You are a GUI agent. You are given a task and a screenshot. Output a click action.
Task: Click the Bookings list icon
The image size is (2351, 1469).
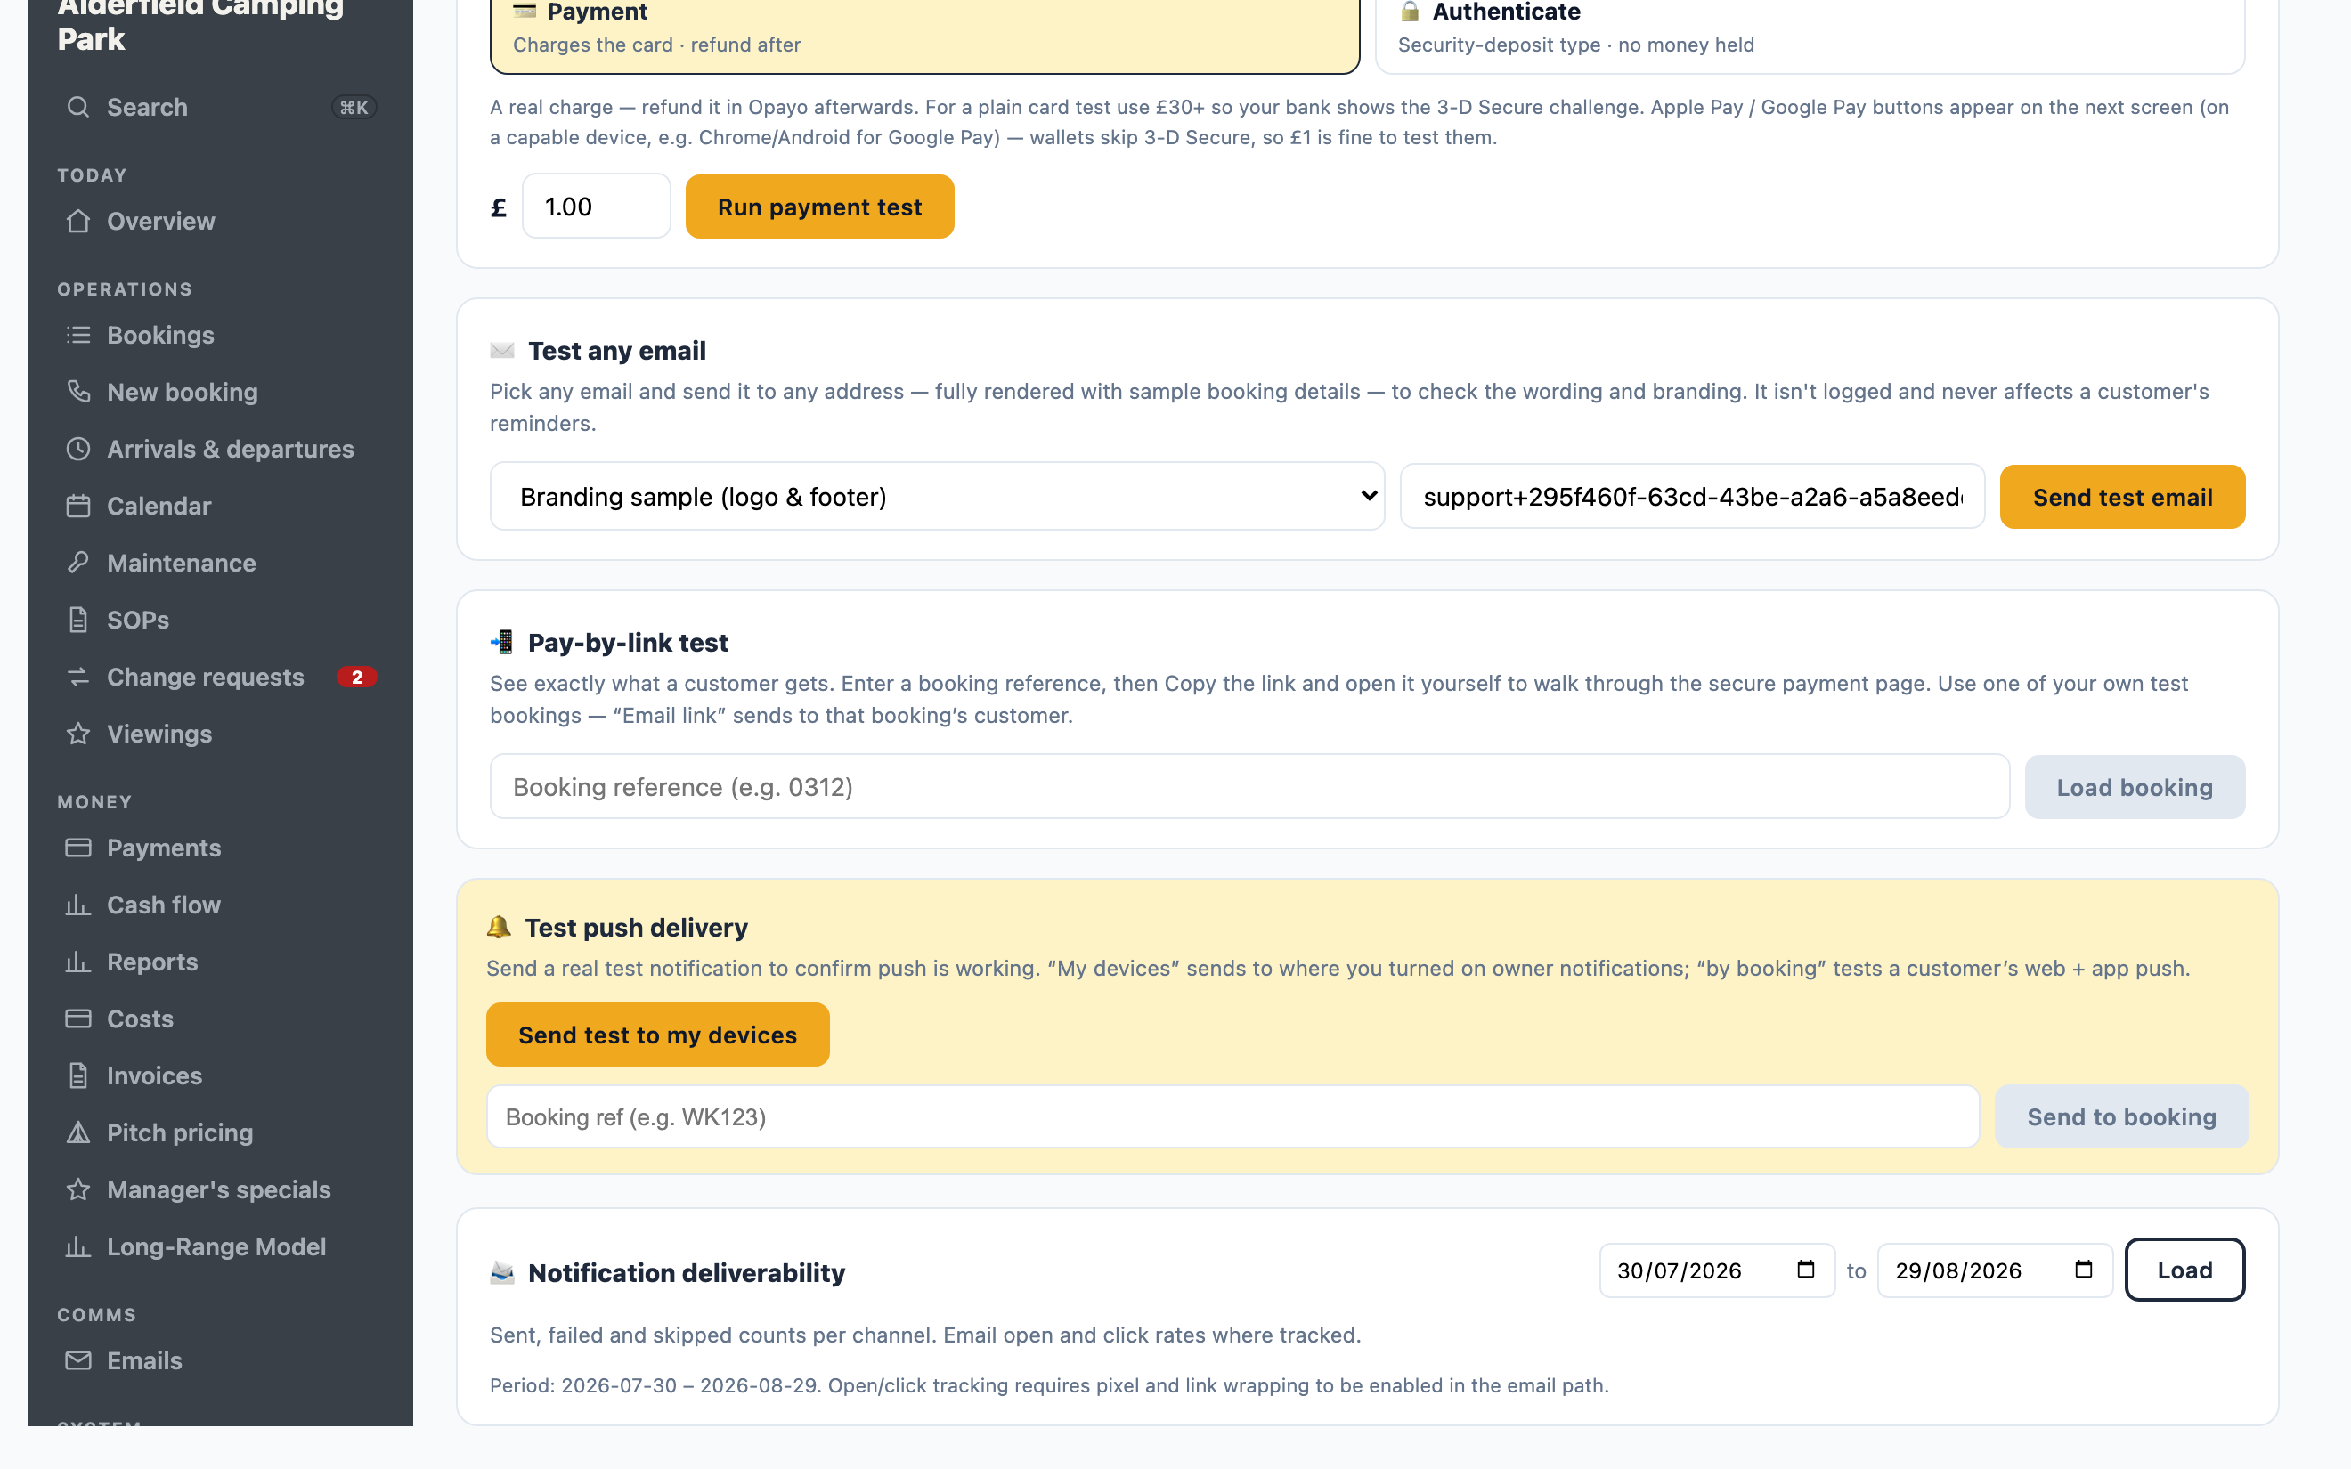click(x=78, y=335)
